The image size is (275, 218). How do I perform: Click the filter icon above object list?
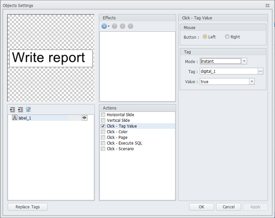[28, 110]
